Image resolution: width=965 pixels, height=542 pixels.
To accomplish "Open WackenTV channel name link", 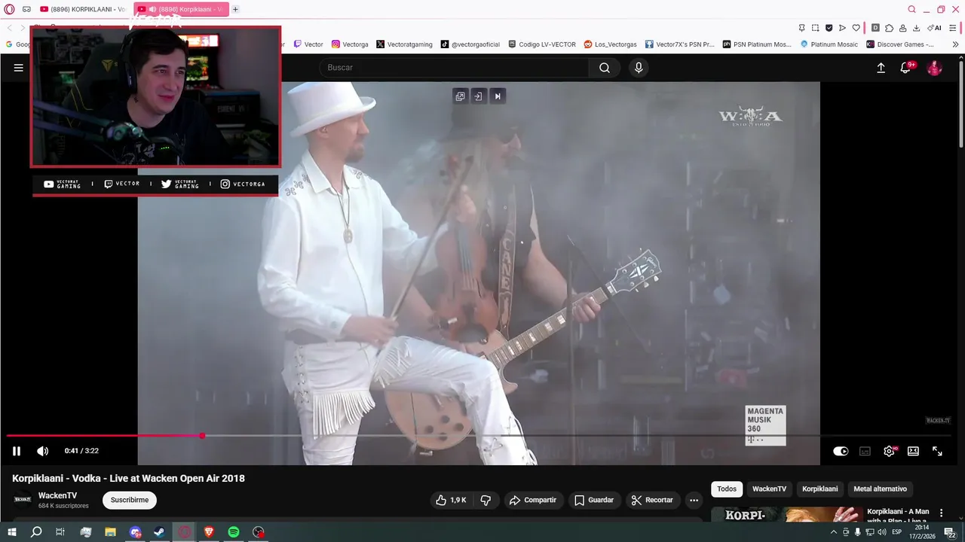I will pos(57,495).
